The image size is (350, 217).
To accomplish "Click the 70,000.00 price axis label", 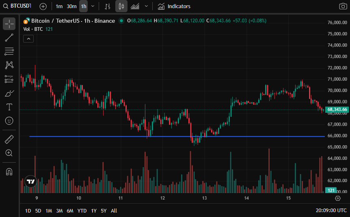I will click(337, 90).
